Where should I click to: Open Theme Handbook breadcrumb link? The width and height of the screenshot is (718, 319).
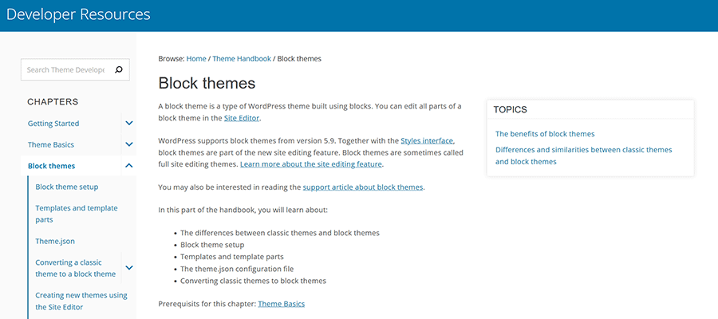tap(242, 58)
